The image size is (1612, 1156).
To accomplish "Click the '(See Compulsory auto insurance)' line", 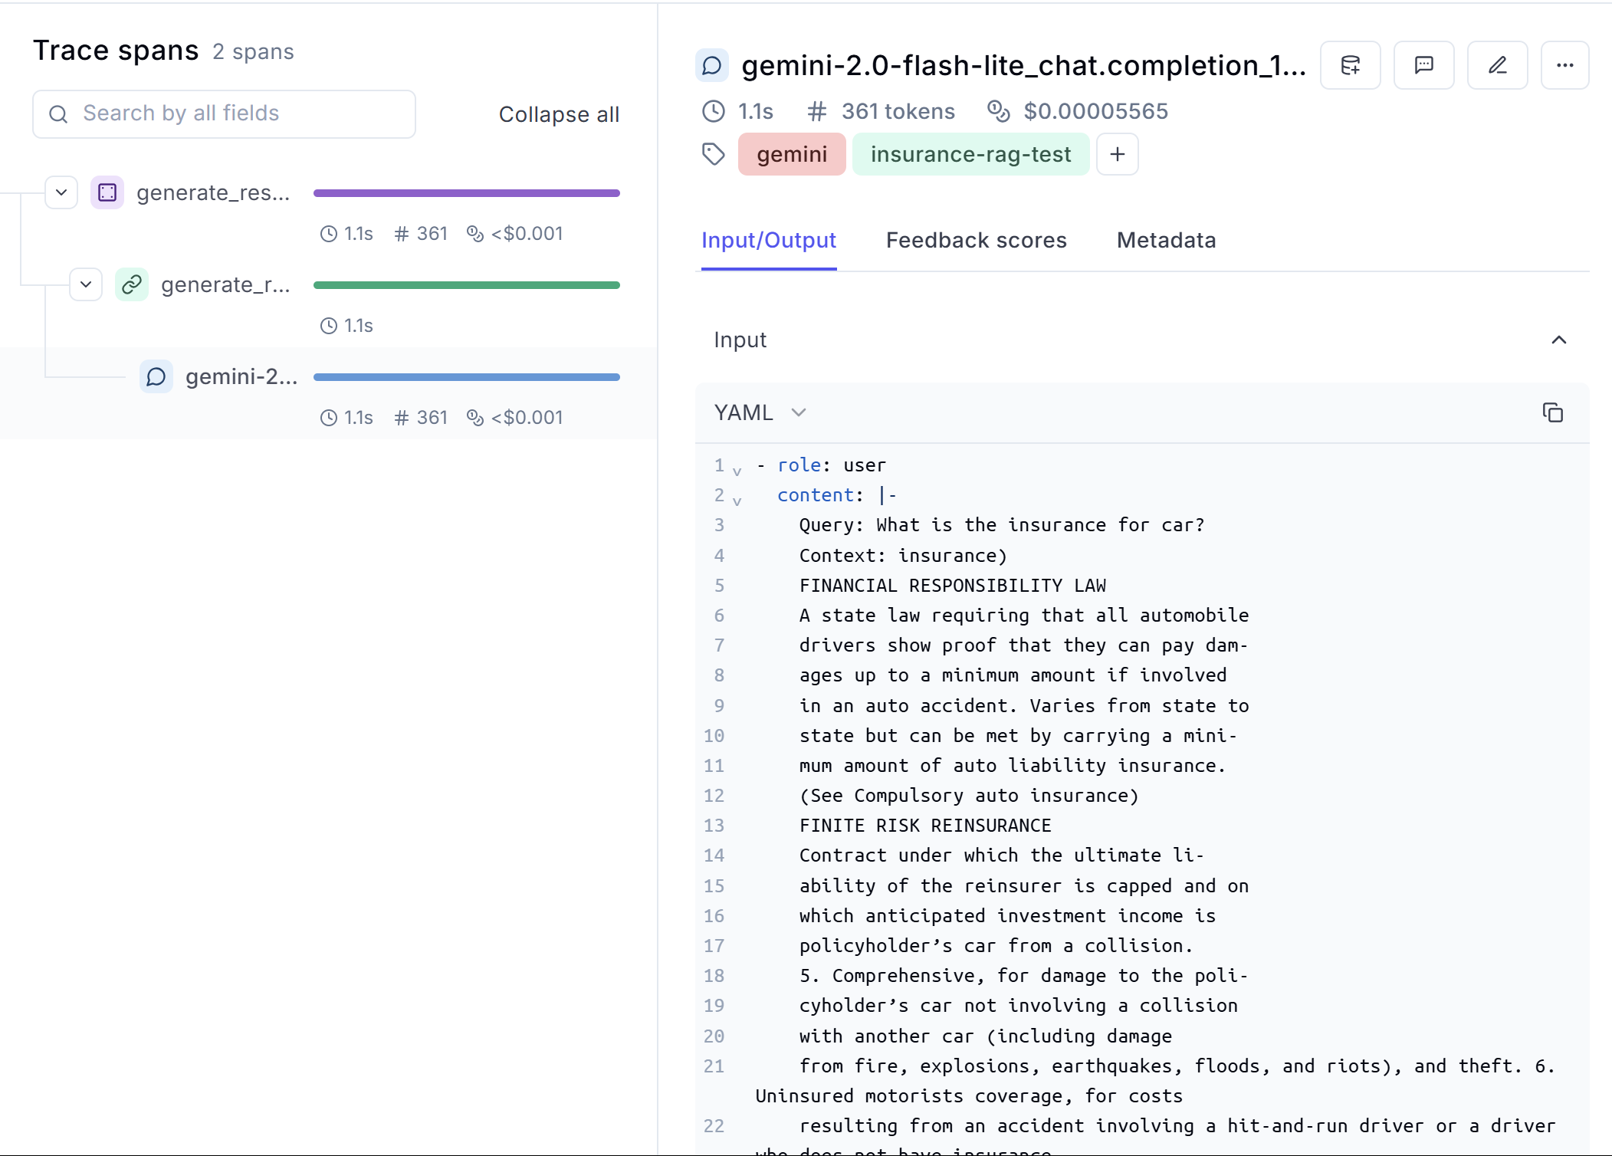I will point(969,796).
